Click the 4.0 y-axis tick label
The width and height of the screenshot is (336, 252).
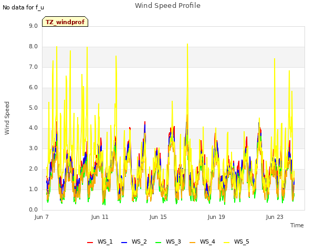coord(33,128)
